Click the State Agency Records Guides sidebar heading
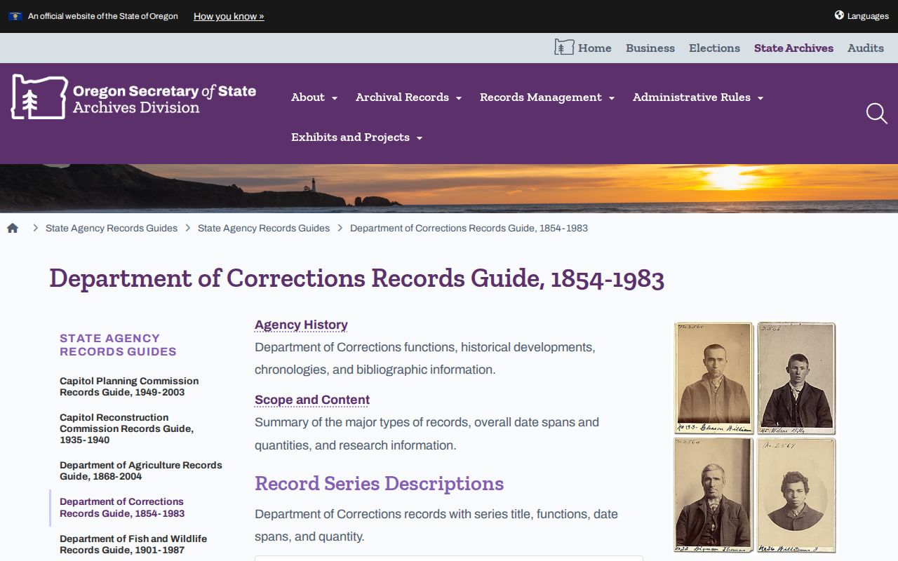Image resolution: width=898 pixels, height=561 pixels. coord(118,345)
